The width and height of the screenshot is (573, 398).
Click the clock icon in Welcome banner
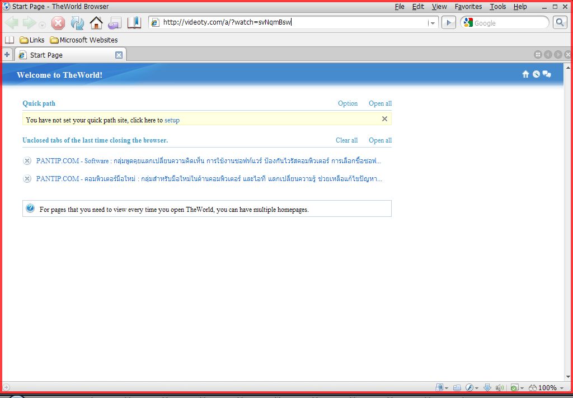(x=536, y=74)
